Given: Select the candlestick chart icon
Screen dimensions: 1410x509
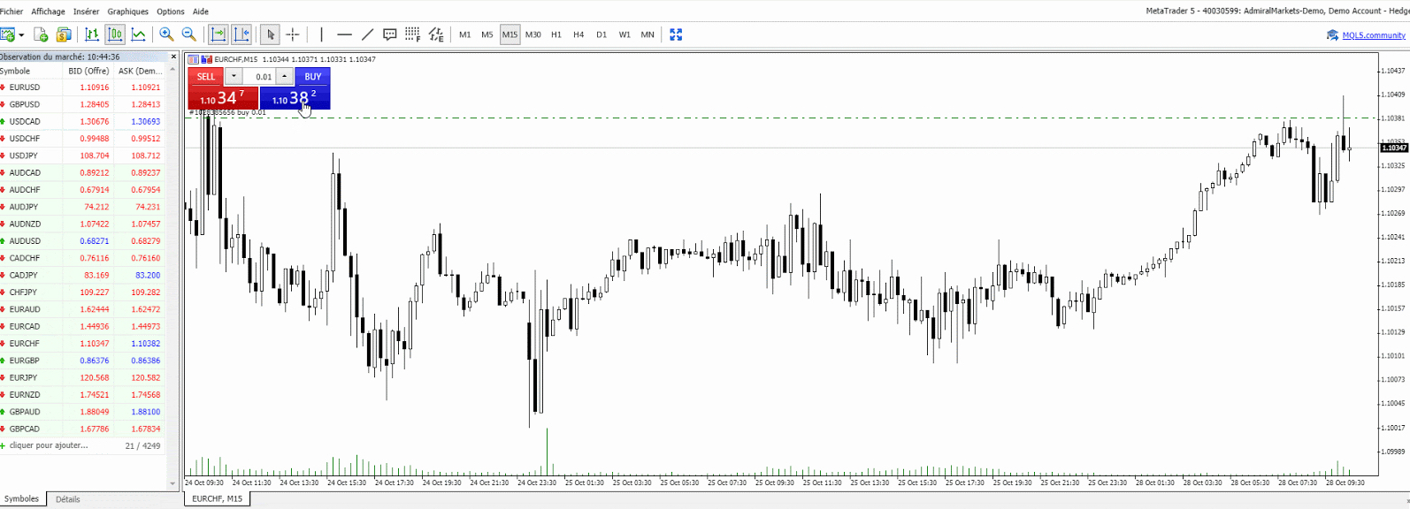Looking at the screenshot, I should coord(115,34).
